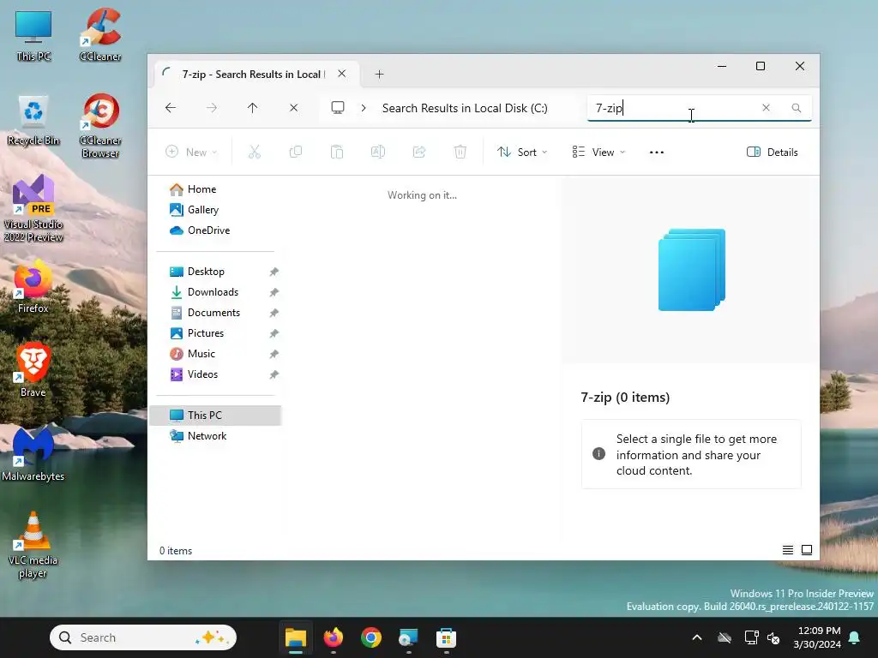Select Visual Studio 2022 Preview shortcut
This screenshot has height=658, width=878.
coord(33,208)
